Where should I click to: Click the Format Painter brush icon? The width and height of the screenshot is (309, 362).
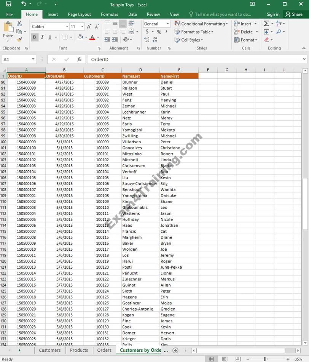click(x=19, y=40)
